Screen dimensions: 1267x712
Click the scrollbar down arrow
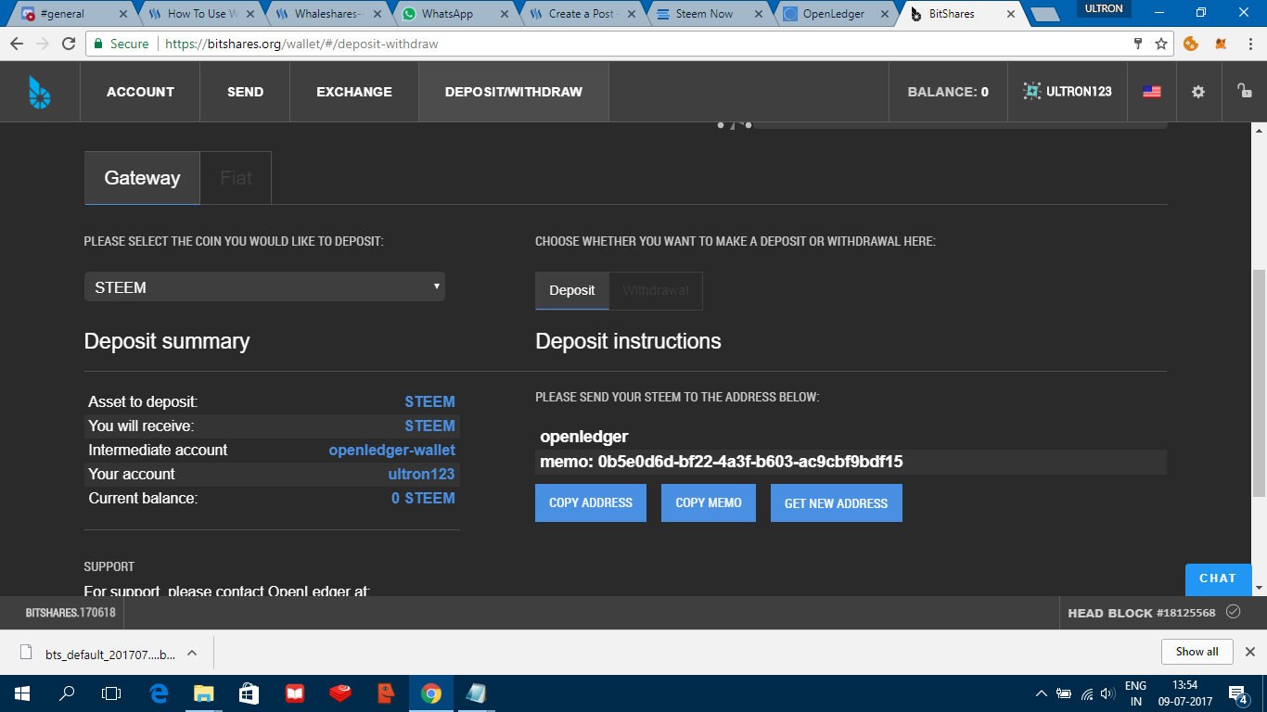[1259, 588]
